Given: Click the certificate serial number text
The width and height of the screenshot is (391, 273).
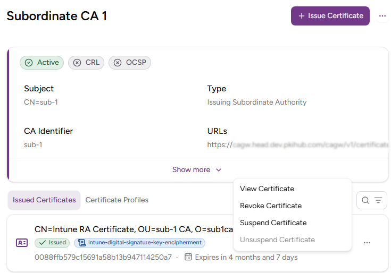Looking at the screenshot, I should pyautogui.click(x=103, y=257).
